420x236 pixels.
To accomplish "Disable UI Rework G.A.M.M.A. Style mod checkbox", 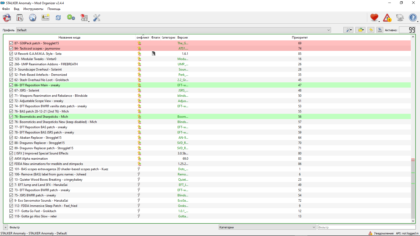I will point(11,54).
